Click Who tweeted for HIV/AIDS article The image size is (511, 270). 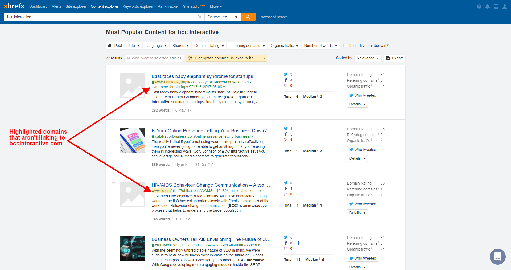(362, 204)
